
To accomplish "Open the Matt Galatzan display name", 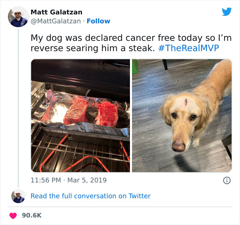I will point(57,12).
